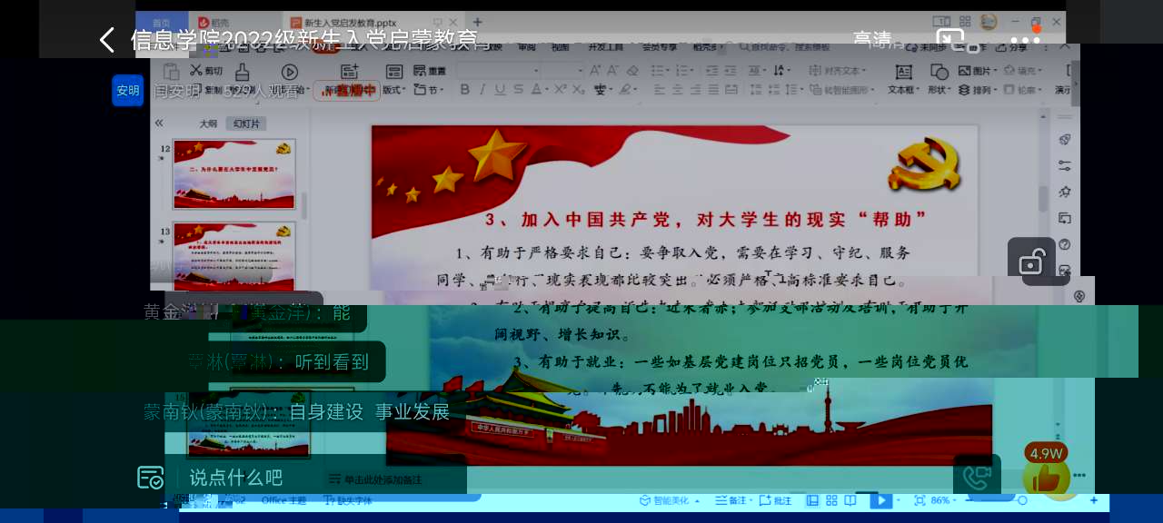Image resolution: width=1163 pixels, height=523 pixels.
Task: Click the 缺失字体 missing fonts indicator
Action: coord(348,500)
